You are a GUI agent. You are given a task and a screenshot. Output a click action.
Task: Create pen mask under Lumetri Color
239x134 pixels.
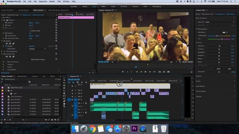pos(13,57)
